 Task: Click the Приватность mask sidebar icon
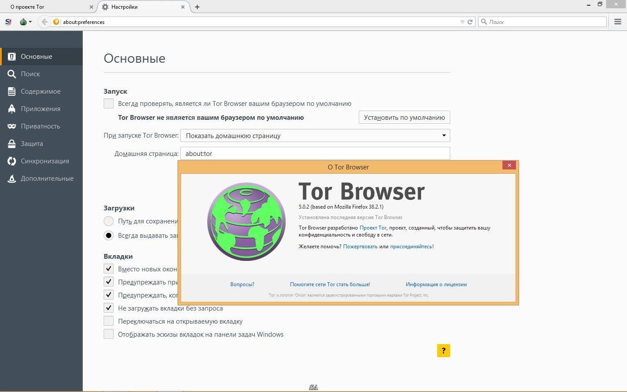pos(12,126)
